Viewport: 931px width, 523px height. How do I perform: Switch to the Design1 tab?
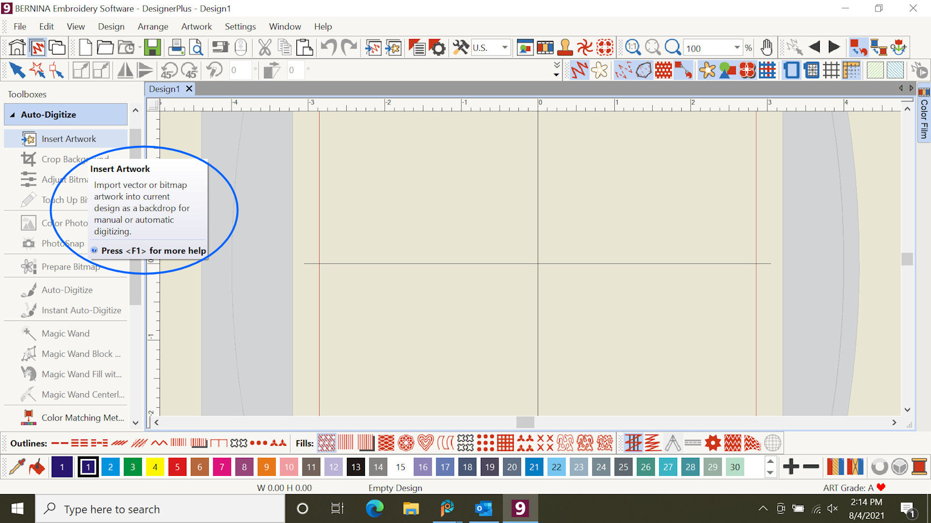pos(165,89)
